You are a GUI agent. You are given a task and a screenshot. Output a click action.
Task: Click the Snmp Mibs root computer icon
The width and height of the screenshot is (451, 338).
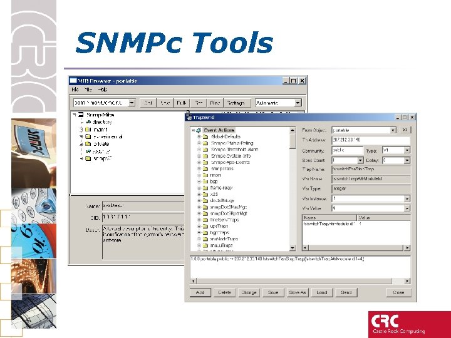pyautogui.click(x=81, y=115)
